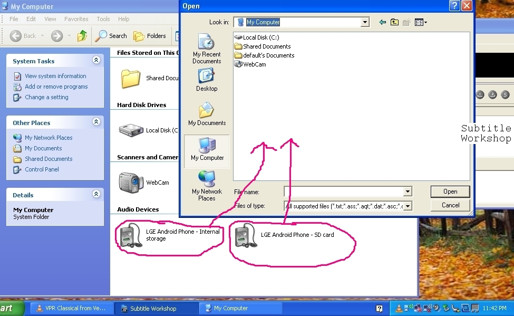
Task: Collapse the Other Places panel
Action: [x=96, y=122]
